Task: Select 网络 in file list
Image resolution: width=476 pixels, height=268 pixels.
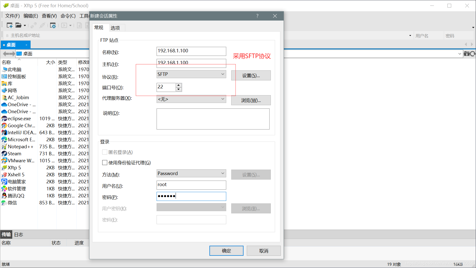Action: [x=9, y=90]
